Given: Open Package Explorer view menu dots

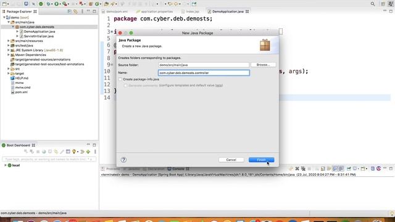Looking at the screenshot, I should pyautogui.click(x=82, y=12).
